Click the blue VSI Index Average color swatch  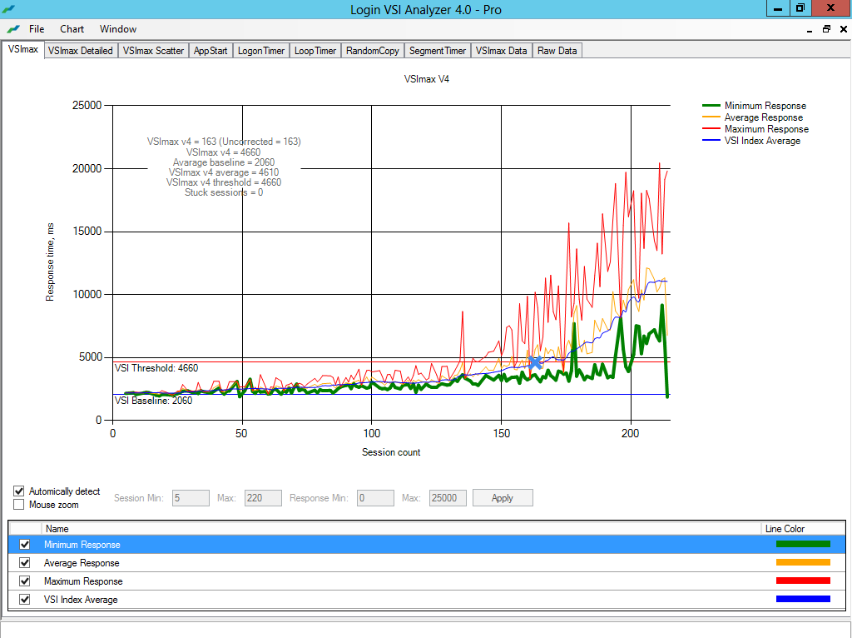803,600
